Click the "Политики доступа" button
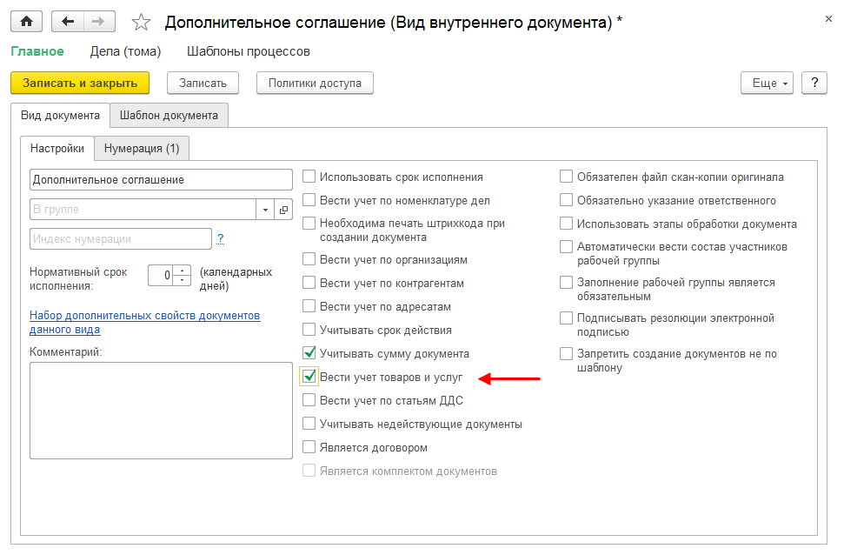 [x=315, y=83]
